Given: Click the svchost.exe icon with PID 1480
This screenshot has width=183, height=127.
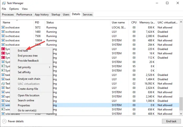Looking at the screenshot, I should click(x=3, y=32).
